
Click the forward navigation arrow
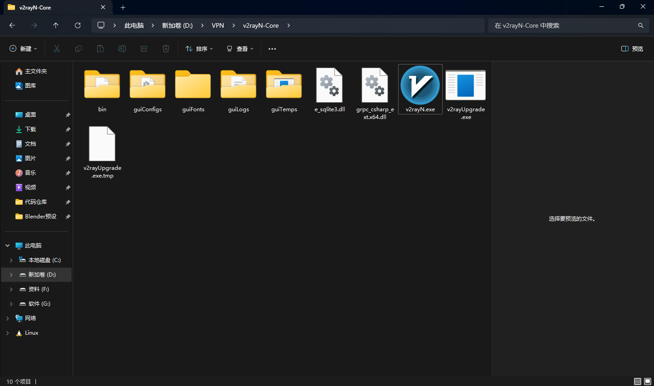(34, 25)
